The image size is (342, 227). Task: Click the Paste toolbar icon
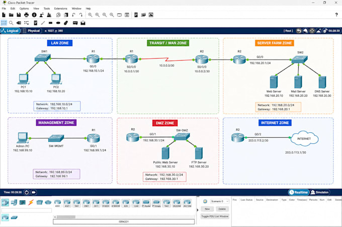coord(66,15)
